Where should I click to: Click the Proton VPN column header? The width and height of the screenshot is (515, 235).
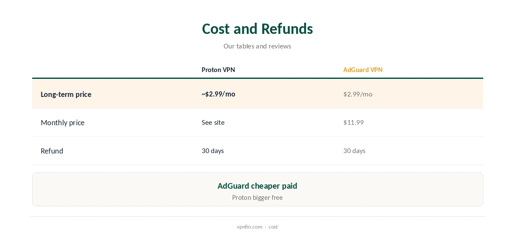coord(218,69)
